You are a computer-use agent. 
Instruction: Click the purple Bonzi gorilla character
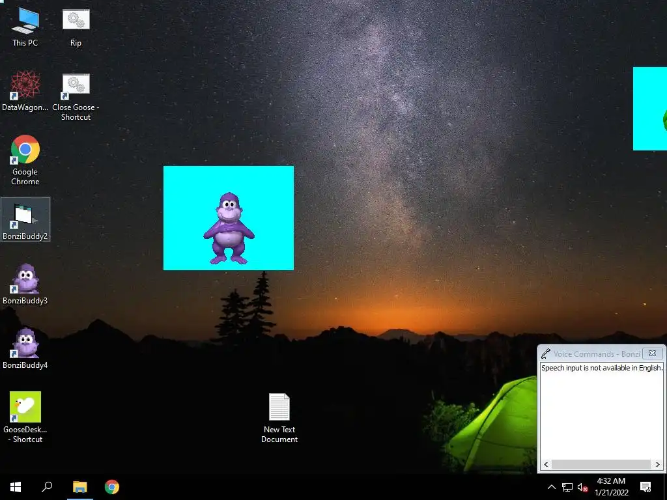pyautogui.click(x=229, y=228)
